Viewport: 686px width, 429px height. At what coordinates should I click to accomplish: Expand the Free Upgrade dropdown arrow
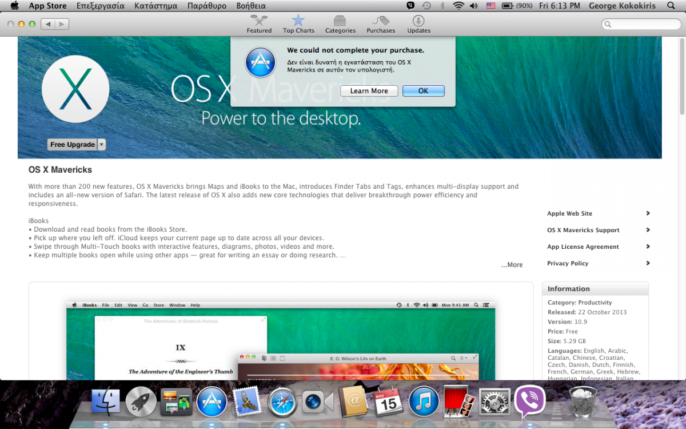(x=102, y=145)
